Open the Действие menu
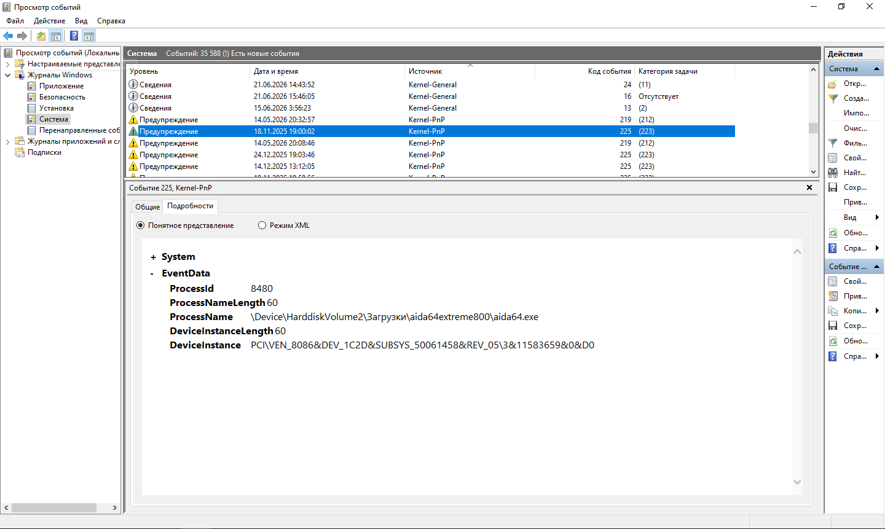 pyautogui.click(x=49, y=21)
